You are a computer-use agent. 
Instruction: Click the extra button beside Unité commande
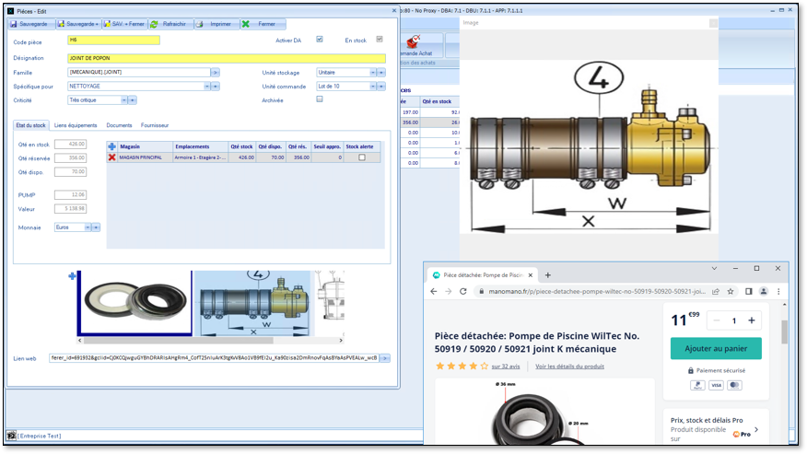pyautogui.click(x=381, y=87)
